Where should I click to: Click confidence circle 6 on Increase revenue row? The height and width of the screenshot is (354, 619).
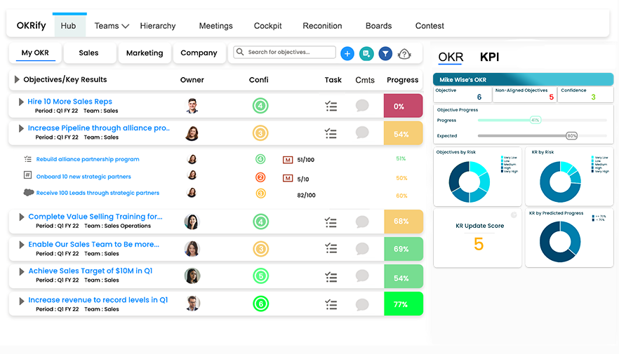point(260,304)
